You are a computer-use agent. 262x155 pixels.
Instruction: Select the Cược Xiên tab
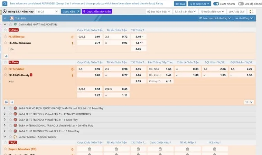point(68,11)
